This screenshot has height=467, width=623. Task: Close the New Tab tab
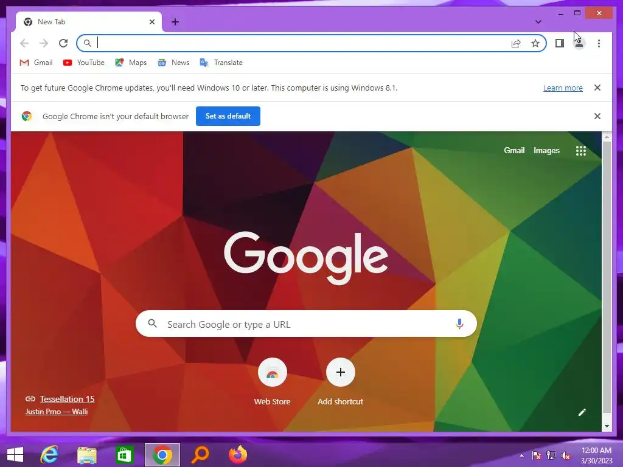[151, 22]
